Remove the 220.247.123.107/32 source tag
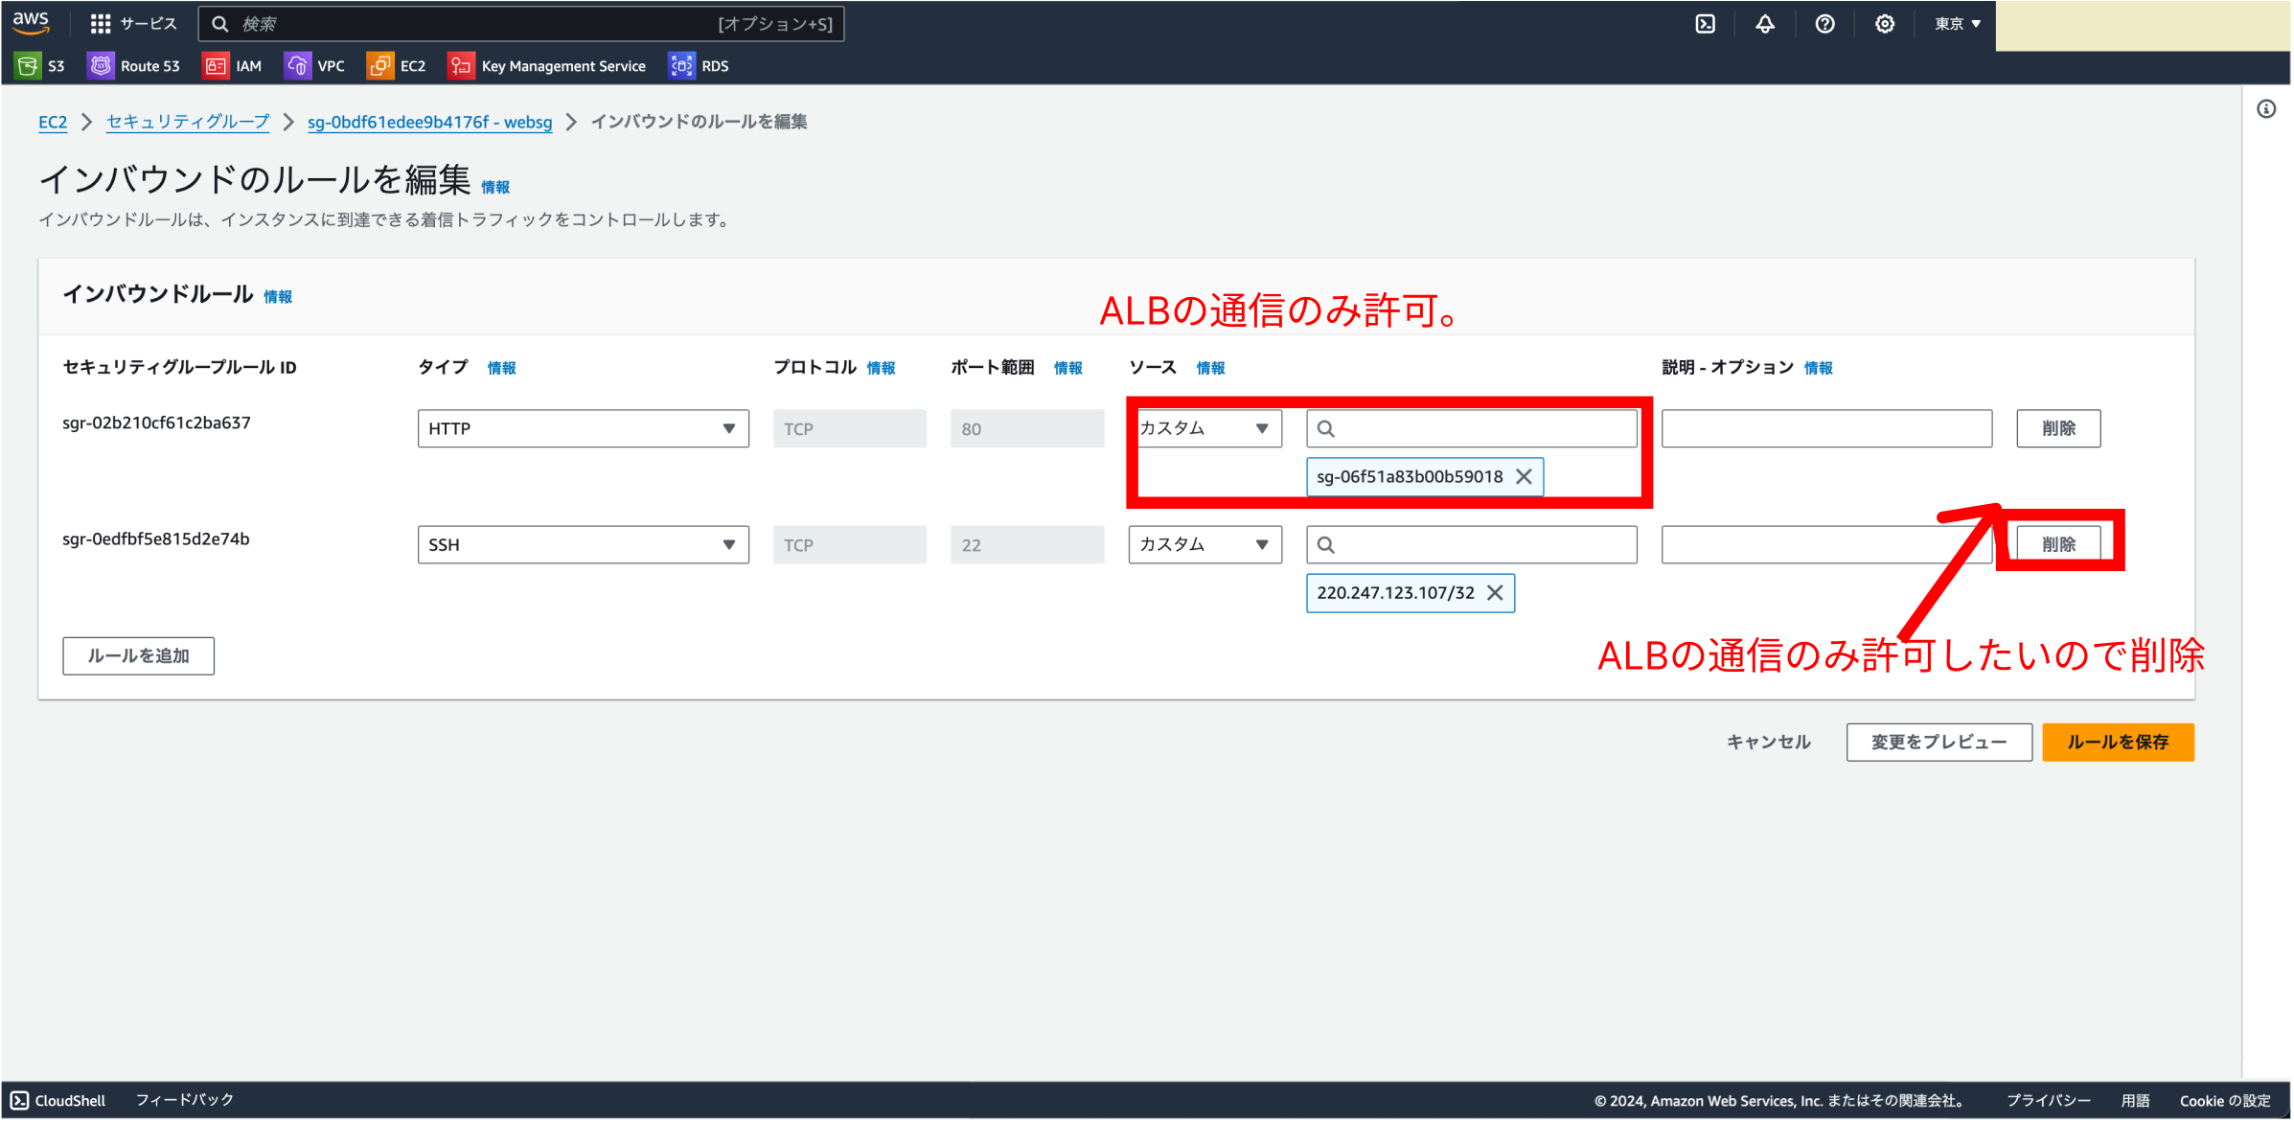The height and width of the screenshot is (1123, 2294). pos(1495,593)
